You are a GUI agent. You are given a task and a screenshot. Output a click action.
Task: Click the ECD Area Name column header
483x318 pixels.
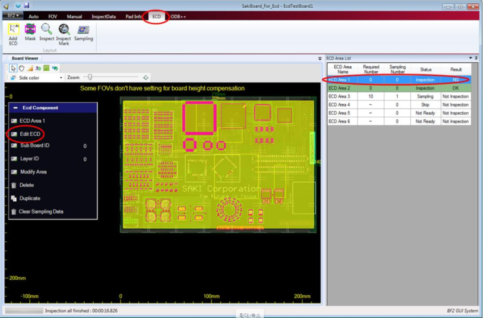pos(343,69)
